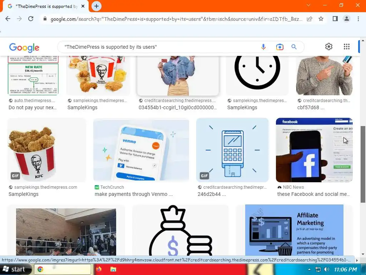Screen dimensions: 366x275
Task: Open the Google apps grid
Action: pyautogui.click(x=347, y=47)
